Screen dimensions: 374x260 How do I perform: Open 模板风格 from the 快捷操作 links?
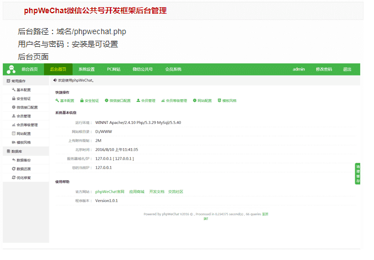(x=227, y=101)
